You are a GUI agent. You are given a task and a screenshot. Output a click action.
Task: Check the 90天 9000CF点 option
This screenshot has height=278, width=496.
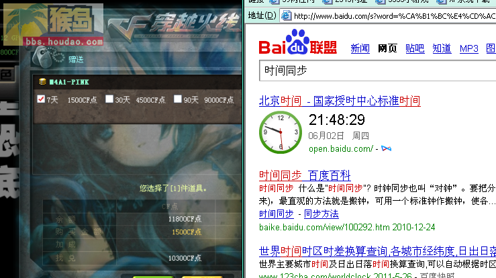click(x=178, y=99)
